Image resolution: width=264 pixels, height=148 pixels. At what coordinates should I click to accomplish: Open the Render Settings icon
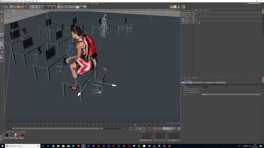click(54, 7)
